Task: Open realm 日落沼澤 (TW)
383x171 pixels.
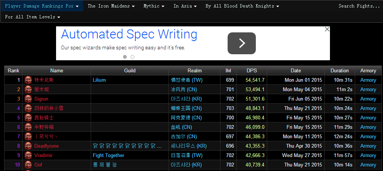Action: pyautogui.click(x=187, y=155)
